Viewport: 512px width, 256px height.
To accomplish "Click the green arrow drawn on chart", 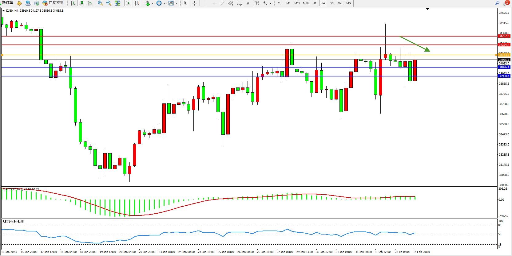I will pyautogui.click(x=415, y=44).
